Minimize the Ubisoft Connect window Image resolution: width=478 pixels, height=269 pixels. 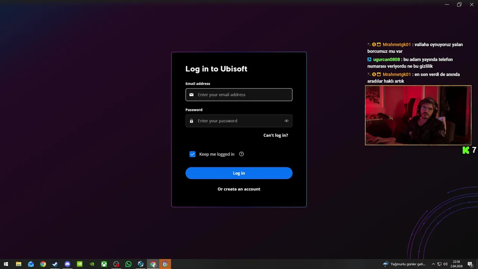(447, 4)
